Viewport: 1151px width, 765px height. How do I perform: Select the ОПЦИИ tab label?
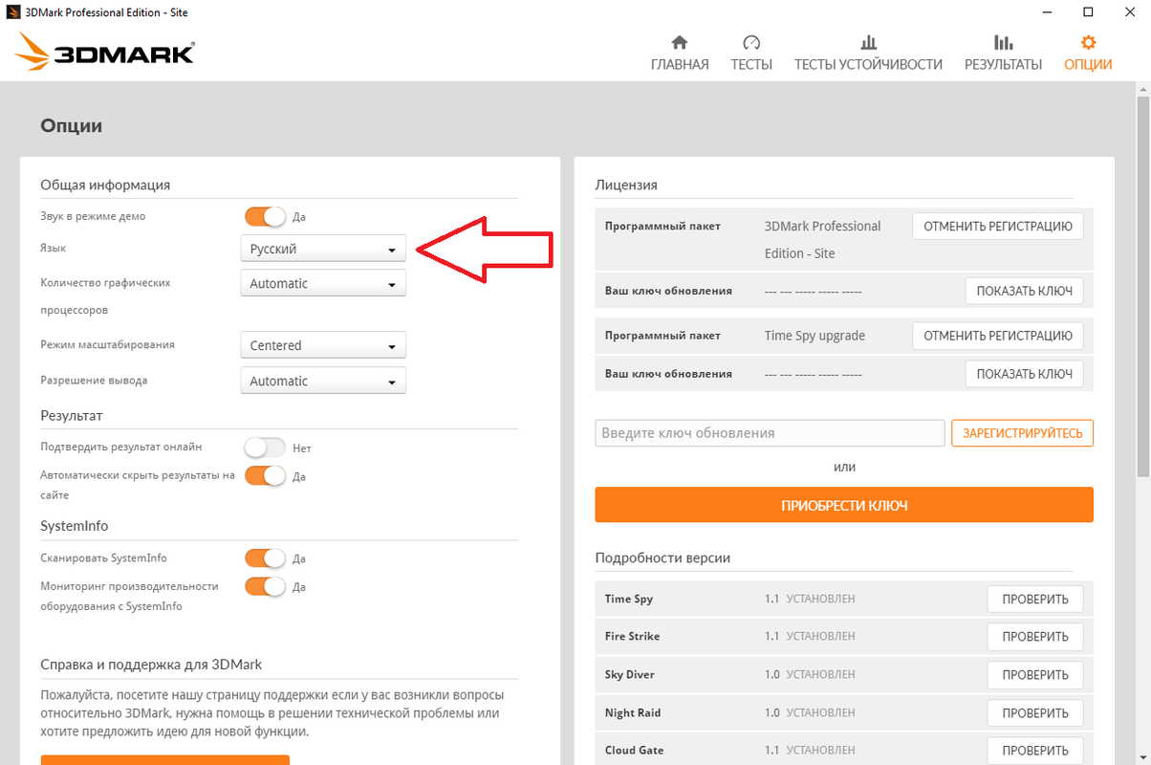point(1088,65)
